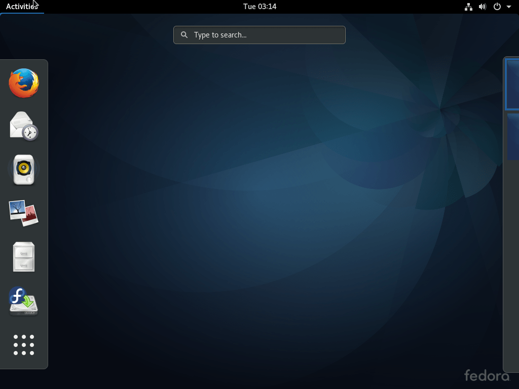Expand the system menu arrow

click(x=509, y=7)
